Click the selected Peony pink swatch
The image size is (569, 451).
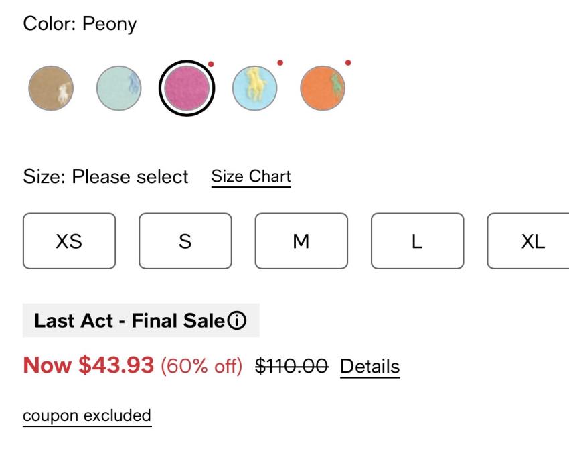click(x=187, y=87)
